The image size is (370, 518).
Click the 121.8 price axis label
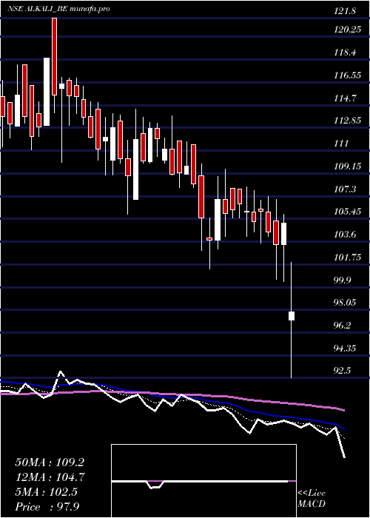345,11
